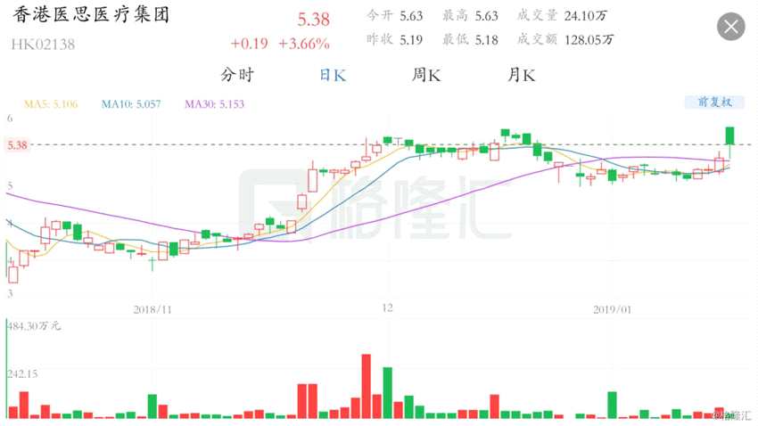Click the 最高 5.63 high price
Screen dimensions: 758x426
[x=470, y=15]
